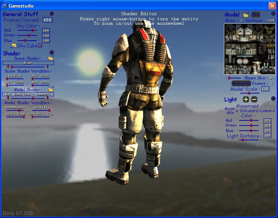Click the Gamestudio title bar icon
This screenshot has width=278, height=218.
4,6
